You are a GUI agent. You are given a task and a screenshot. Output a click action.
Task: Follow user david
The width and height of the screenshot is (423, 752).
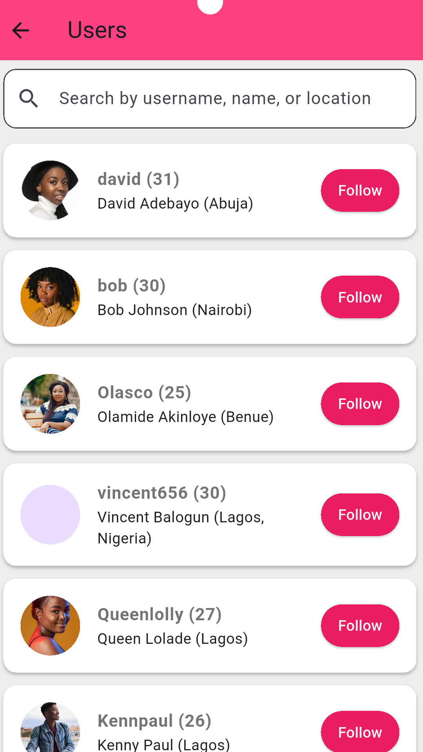[360, 190]
